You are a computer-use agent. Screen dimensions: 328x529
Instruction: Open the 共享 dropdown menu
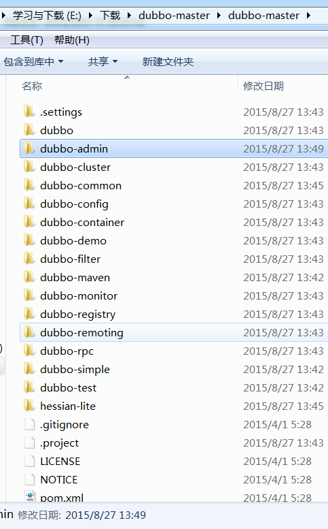pyautogui.click(x=103, y=62)
